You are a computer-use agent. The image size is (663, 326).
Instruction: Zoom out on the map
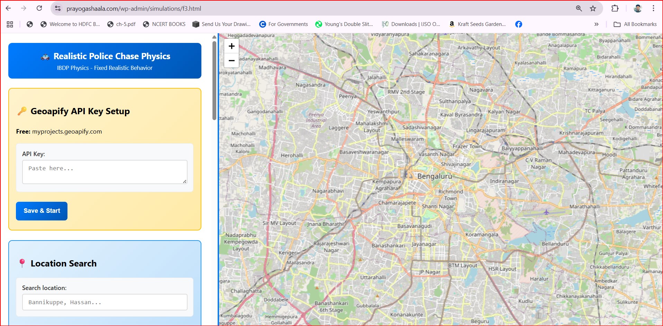point(231,61)
